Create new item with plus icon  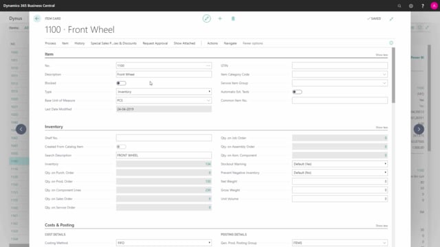pos(220,19)
